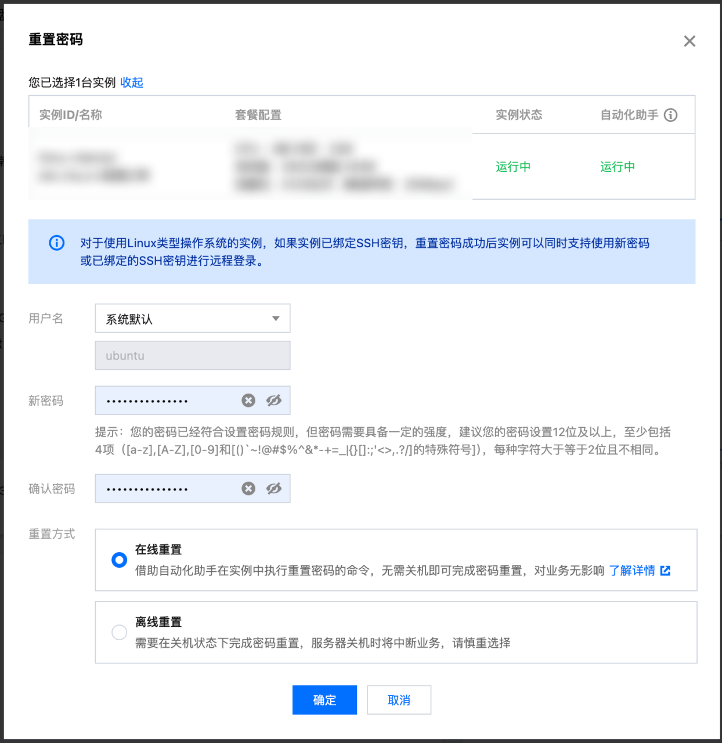Select the 在线重置 radio option

point(120,560)
